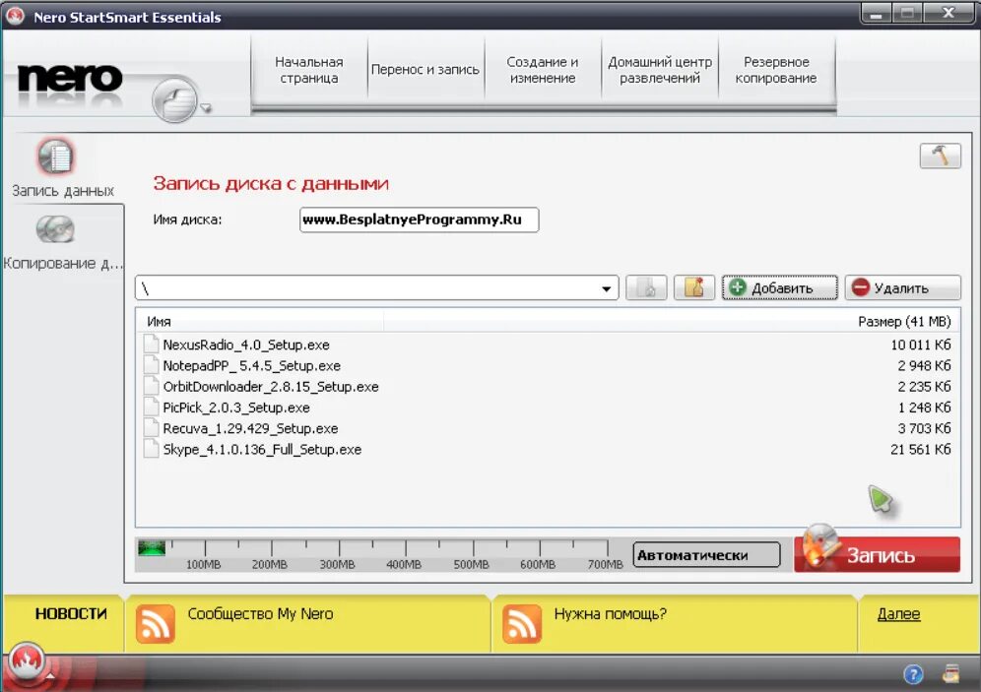The image size is (981, 692).
Task: Expand the small arrow next to launcher icon
Action: pos(206,108)
